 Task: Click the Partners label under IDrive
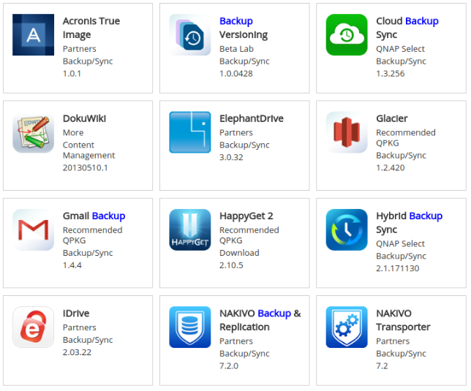click(x=79, y=327)
